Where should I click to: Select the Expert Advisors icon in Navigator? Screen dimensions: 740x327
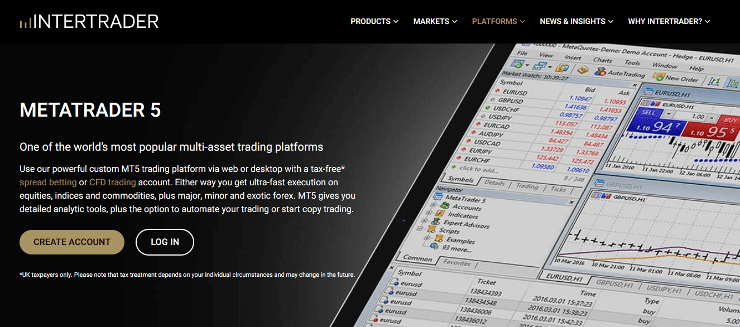pos(437,221)
